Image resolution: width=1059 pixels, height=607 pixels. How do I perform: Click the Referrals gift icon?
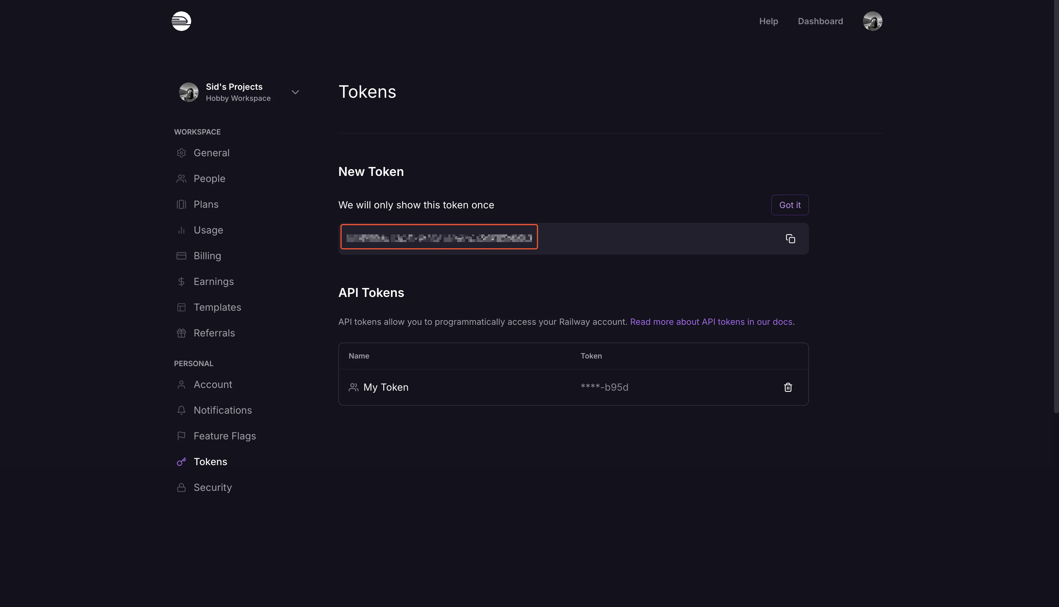pos(181,333)
